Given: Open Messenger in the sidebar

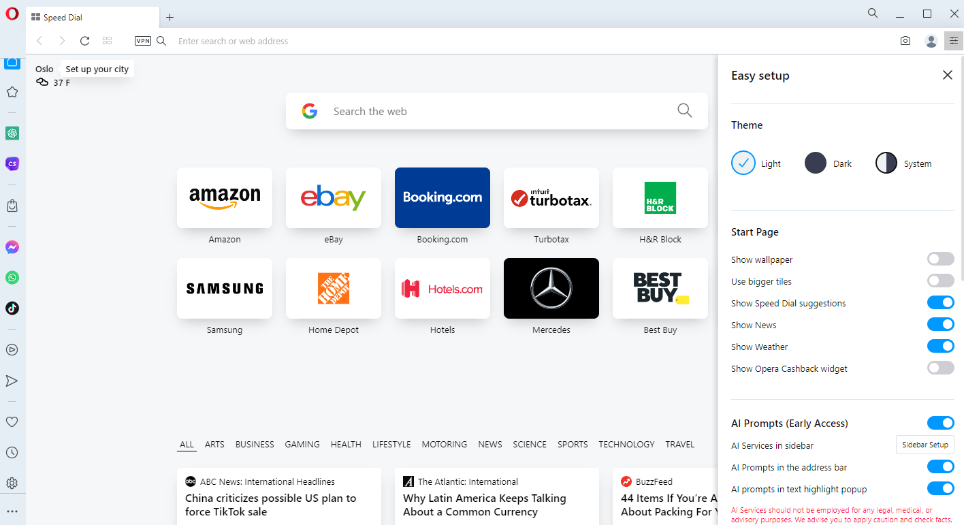Looking at the screenshot, I should (x=12, y=247).
